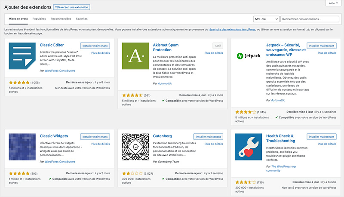Viewport: 344px width, 197px height.
Task: View Plus de détails for Gutenberg
Action: click(x=214, y=144)
